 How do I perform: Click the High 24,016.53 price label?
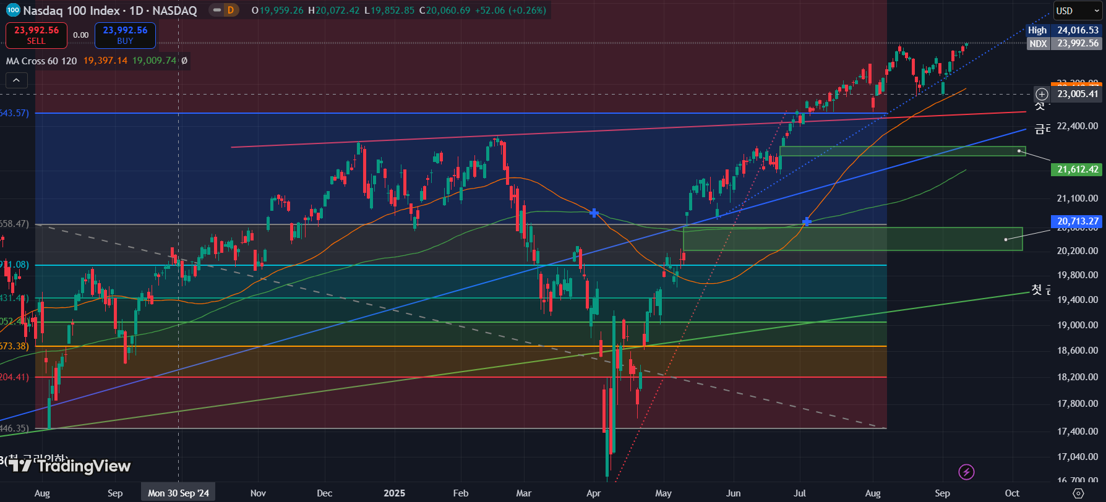click(x=1063, y=30)
